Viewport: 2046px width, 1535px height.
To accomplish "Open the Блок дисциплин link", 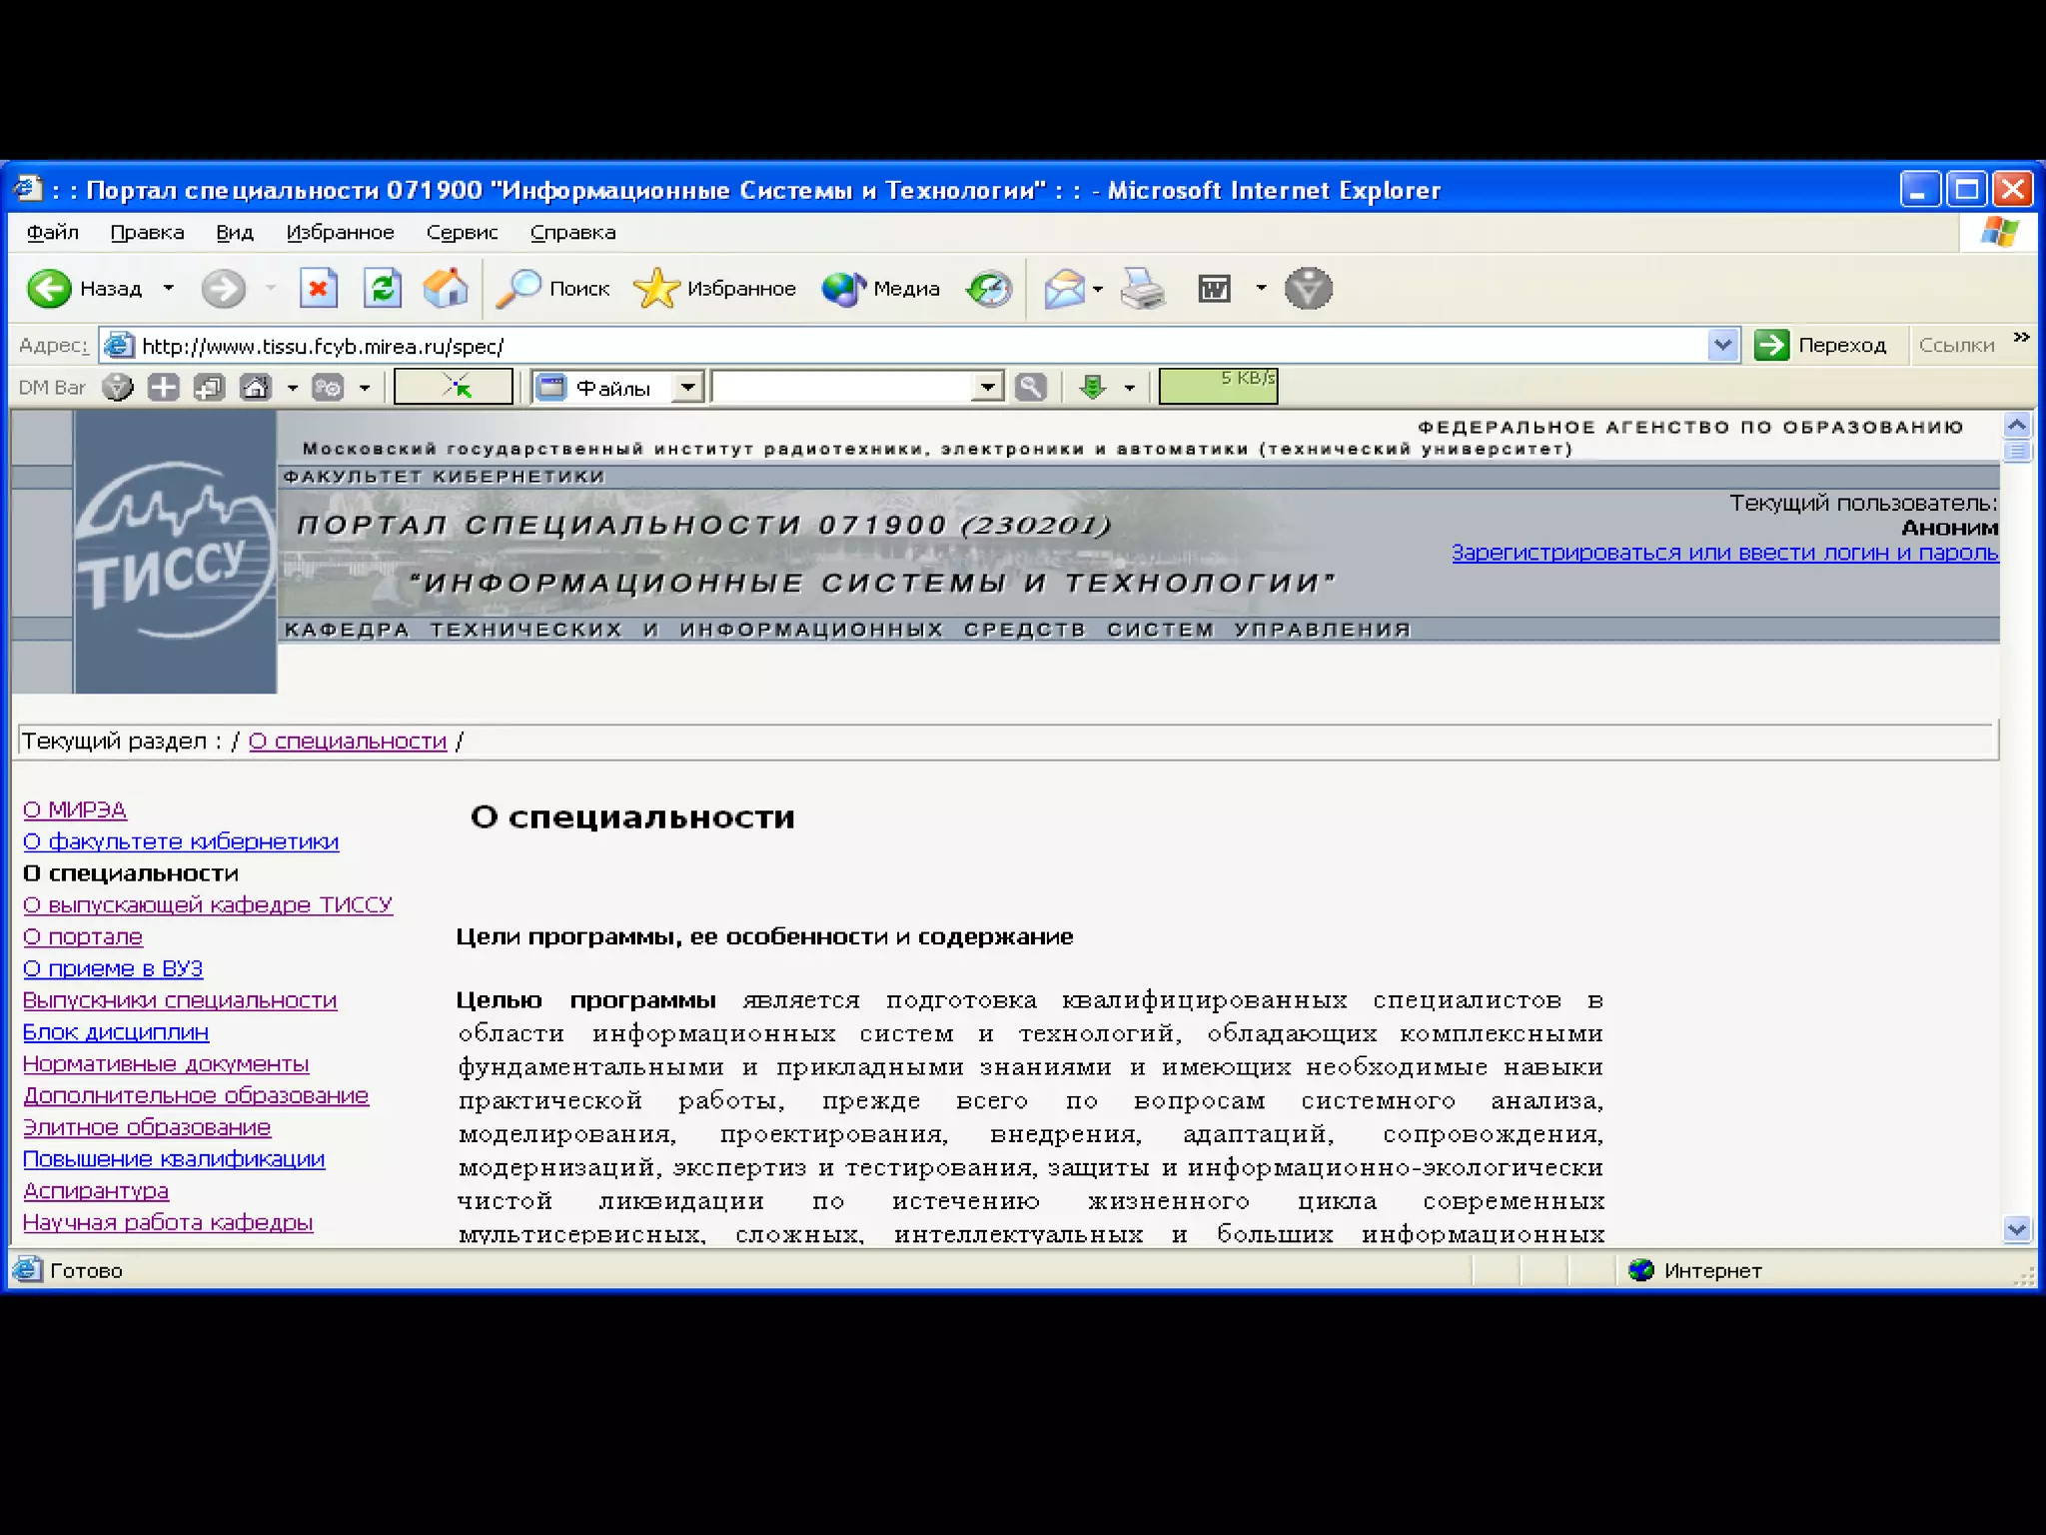I will (x=116, y=1032).
